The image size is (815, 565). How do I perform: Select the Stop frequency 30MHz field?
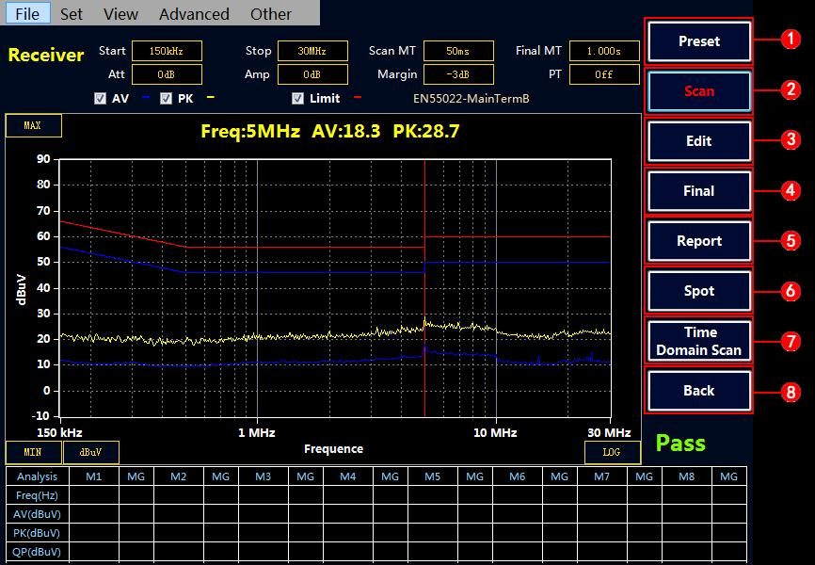(x=311, y=51)
